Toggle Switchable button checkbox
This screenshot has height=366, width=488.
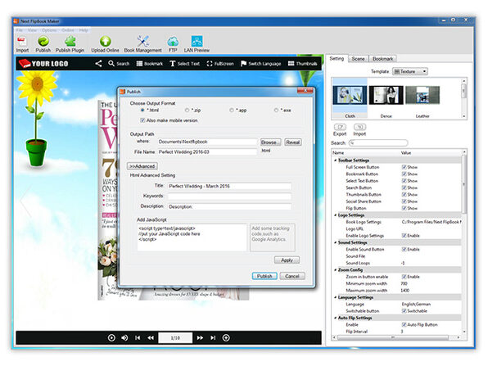tap(404, 311)
